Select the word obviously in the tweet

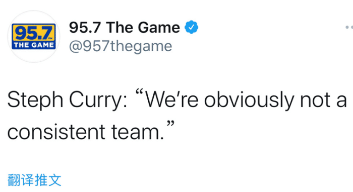pyautogui.click(x=249, y=101)
